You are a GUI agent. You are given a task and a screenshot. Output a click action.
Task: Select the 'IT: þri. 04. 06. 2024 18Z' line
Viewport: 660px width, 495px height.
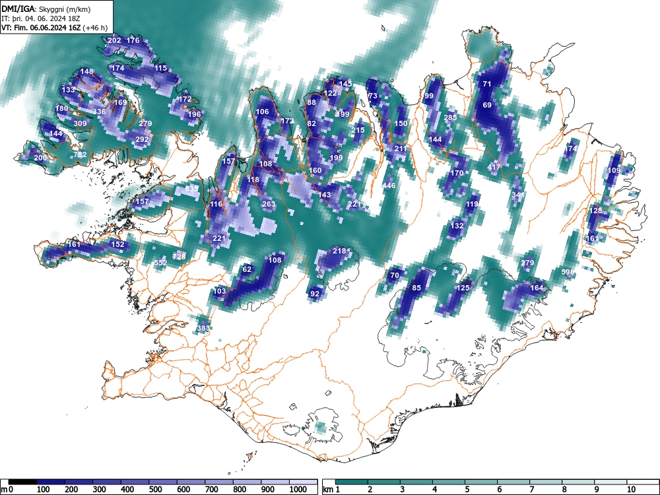[41, 18]
